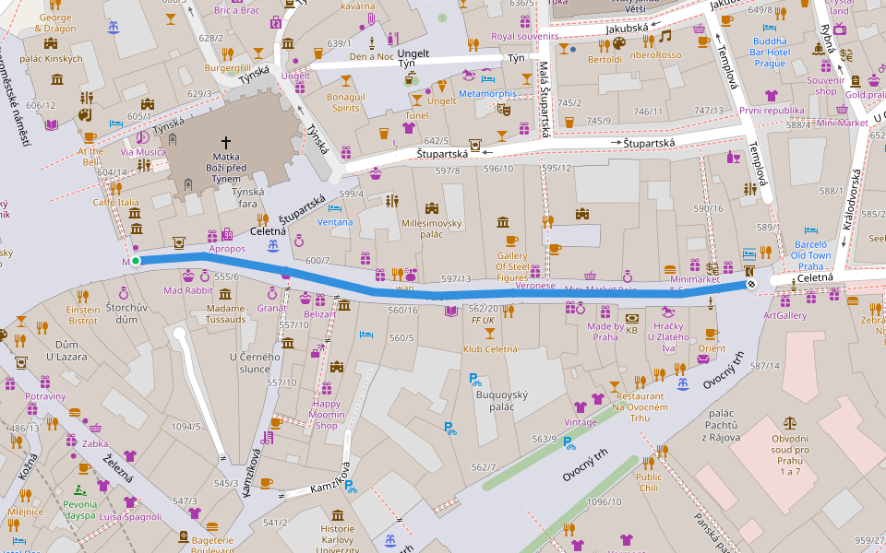Click the Buquoyský palác building label
The width and height of the screenshot is (886, 553).
488,400
